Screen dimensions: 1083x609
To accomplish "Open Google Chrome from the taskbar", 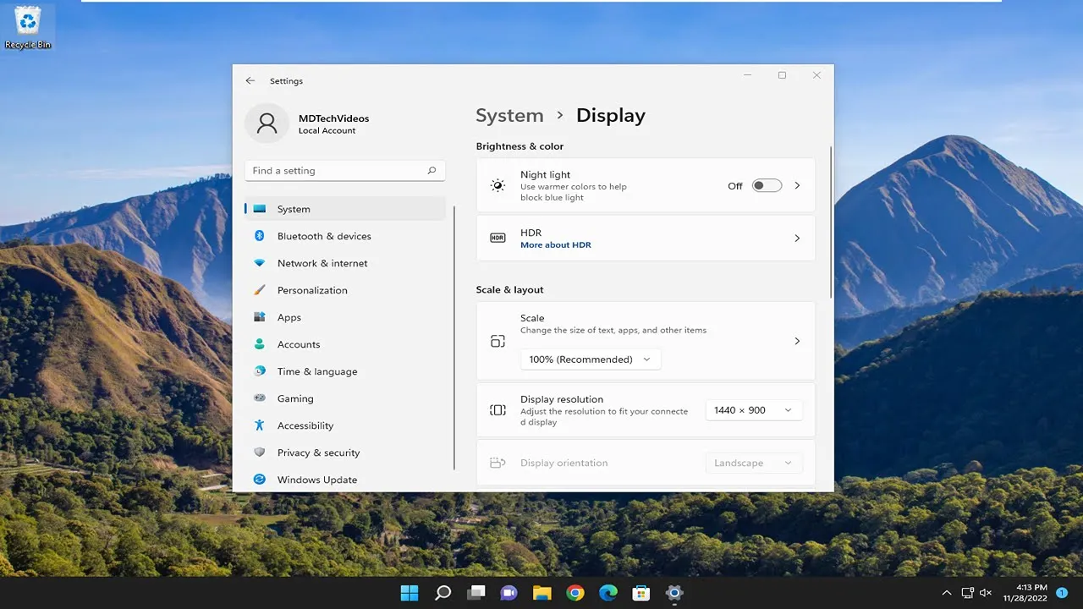I will (x=575, y=593).
